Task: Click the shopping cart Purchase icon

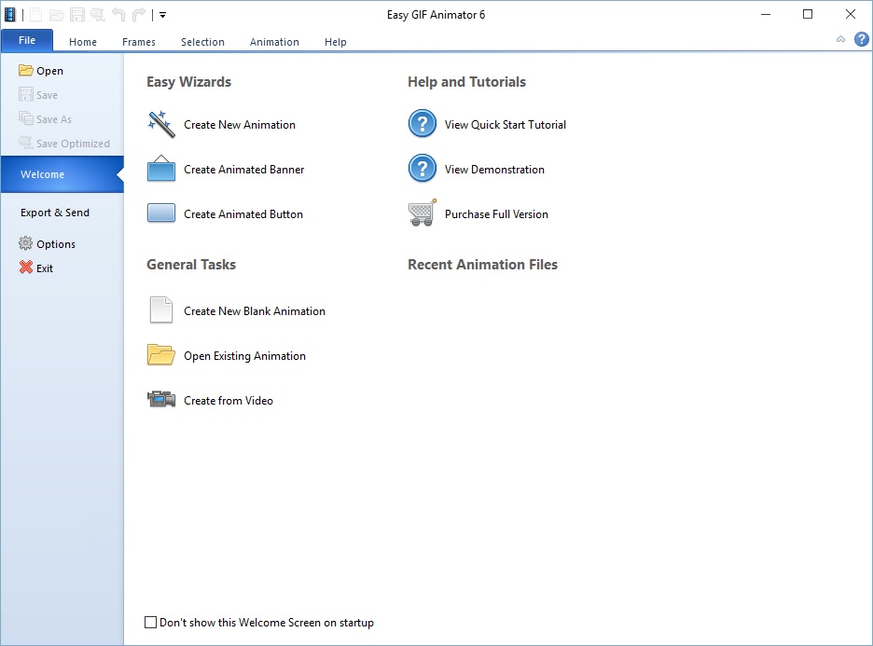Action: tap(422, 213)
